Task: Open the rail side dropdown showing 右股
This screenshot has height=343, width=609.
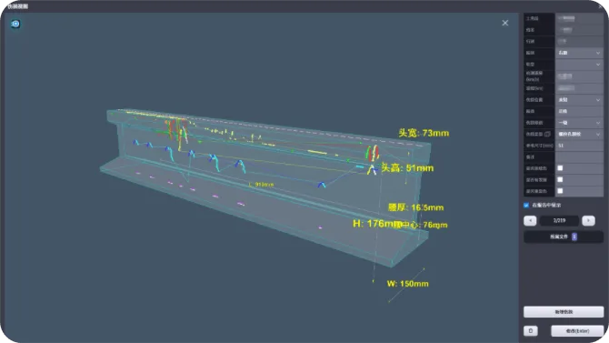Action: point(579,53)
